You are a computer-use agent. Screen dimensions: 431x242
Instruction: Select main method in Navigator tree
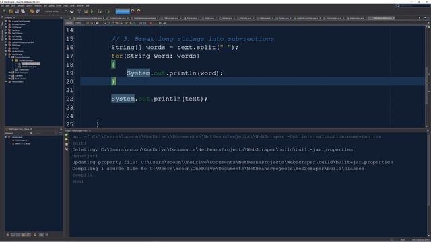click(23, 143)
